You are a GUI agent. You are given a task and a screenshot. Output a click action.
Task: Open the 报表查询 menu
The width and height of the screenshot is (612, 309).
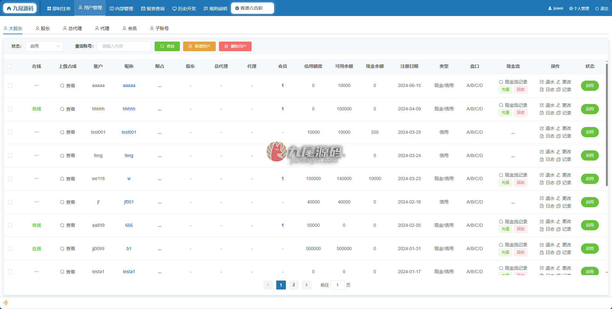click(x=153, y=9)
